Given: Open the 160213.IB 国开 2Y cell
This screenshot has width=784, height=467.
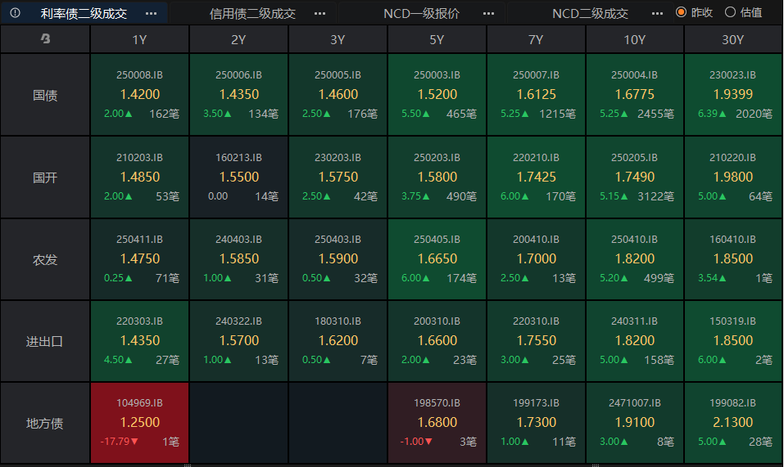Looking at the screenshot, I should 238,177.
